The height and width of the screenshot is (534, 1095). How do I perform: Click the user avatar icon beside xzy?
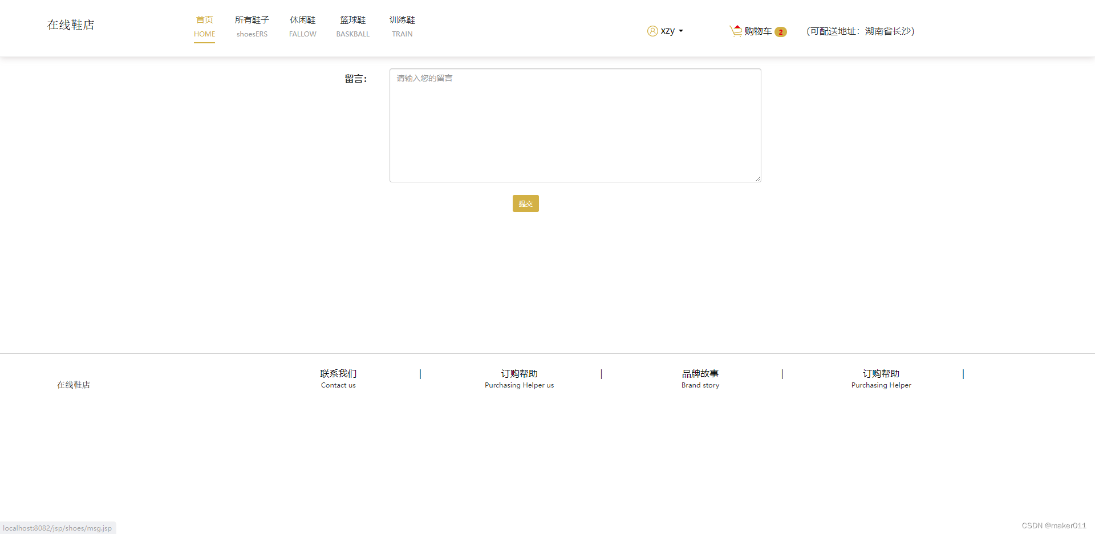[x=652, y=31]
